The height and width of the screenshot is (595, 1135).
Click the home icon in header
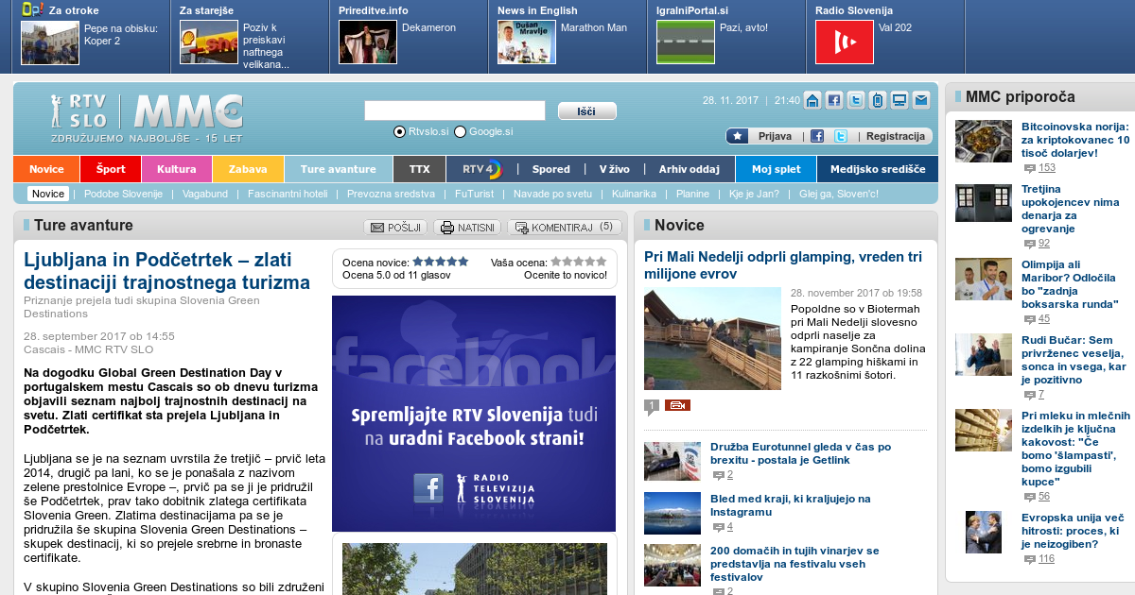(812, 100)
